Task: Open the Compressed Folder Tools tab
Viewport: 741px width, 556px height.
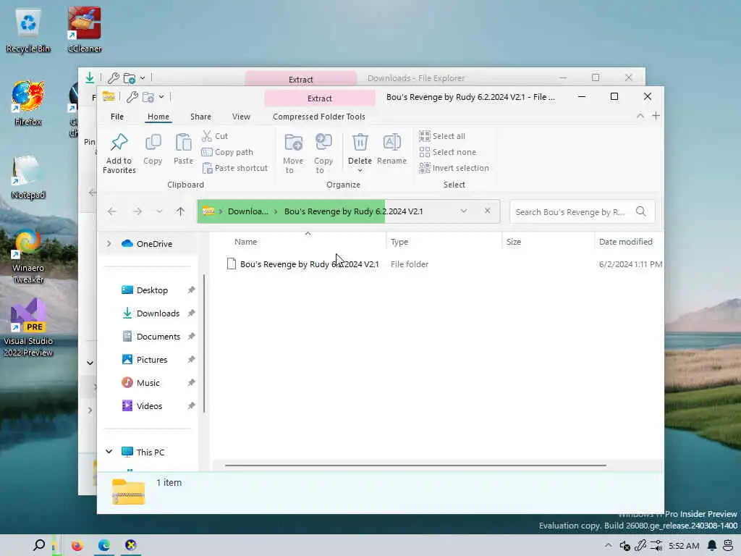Action: (x=319, y=117)
